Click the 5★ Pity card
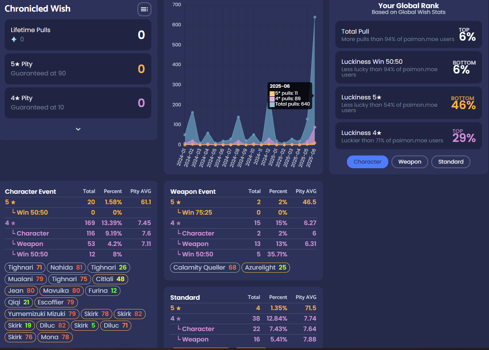 [x=78, y=69]
